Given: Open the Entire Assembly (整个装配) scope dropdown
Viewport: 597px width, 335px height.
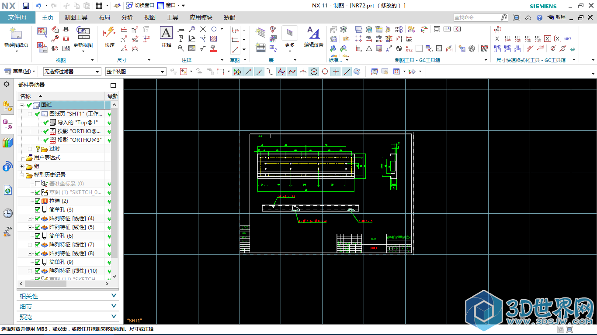Looking at the screenshot, I should (x=135, y=72).
